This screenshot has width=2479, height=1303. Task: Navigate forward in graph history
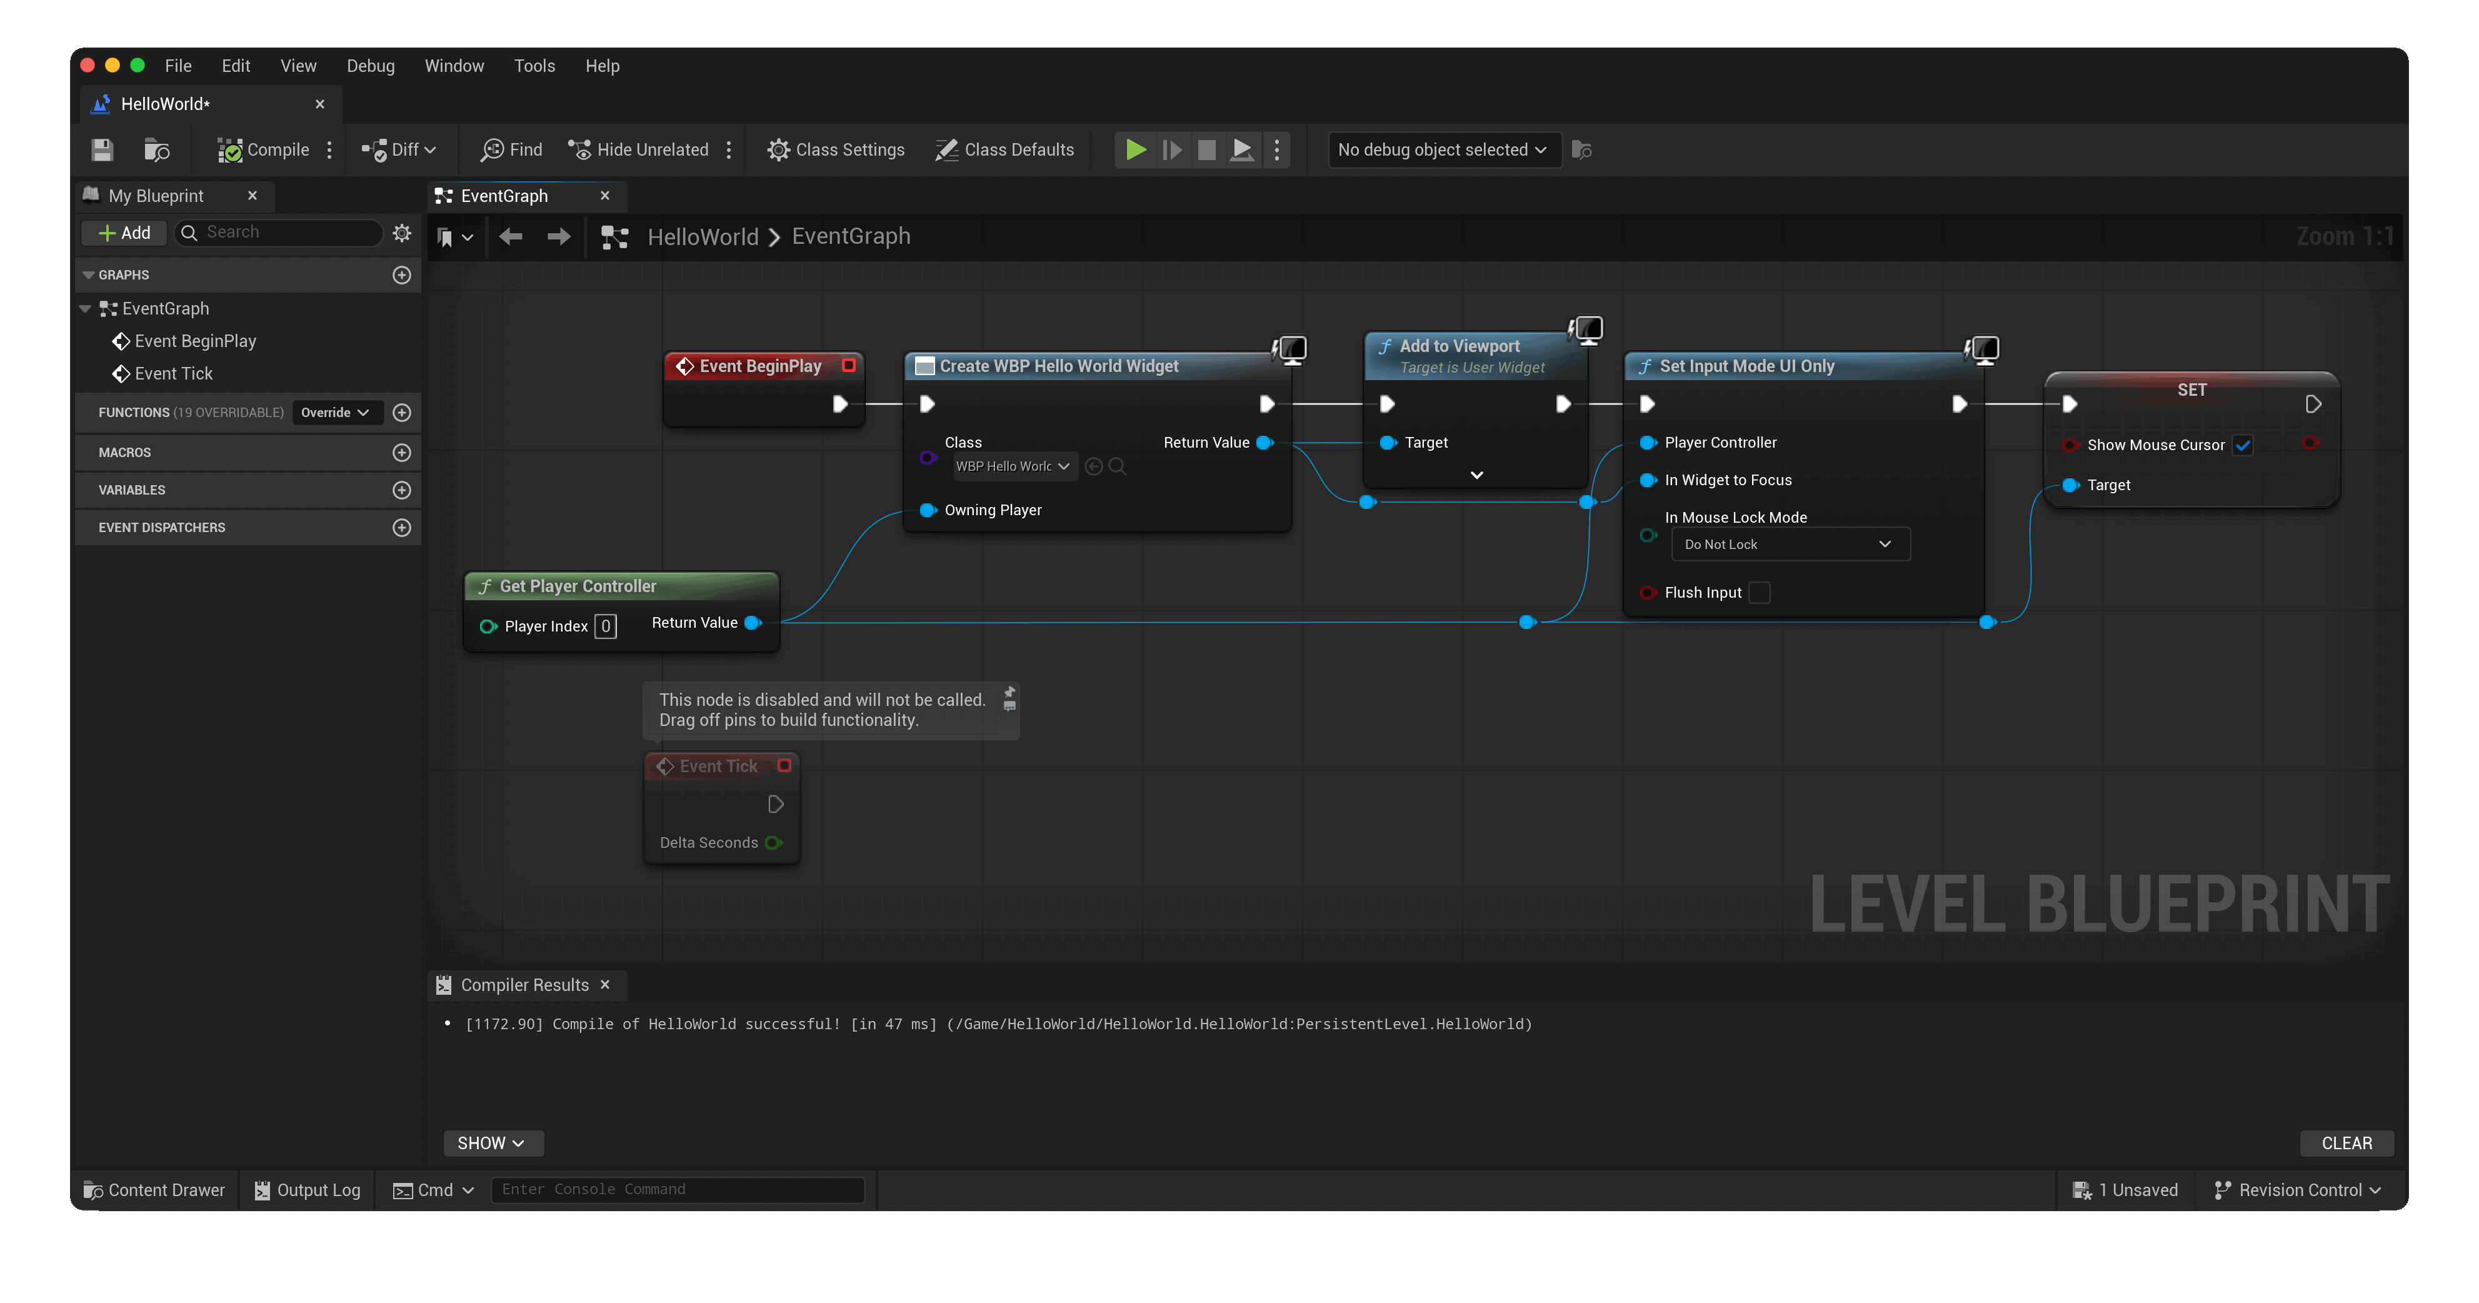[x=559, y=237]
